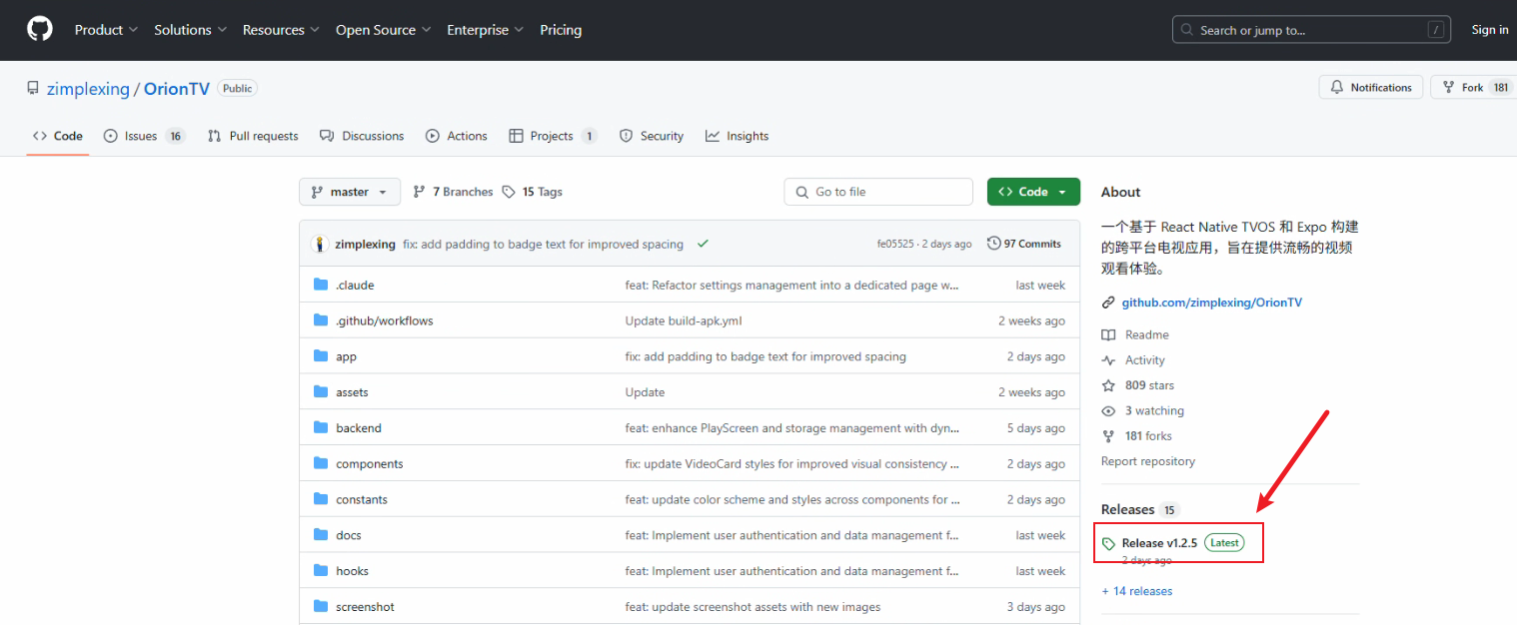
Task: Open the Insights tab
Action: pos(738,136)
